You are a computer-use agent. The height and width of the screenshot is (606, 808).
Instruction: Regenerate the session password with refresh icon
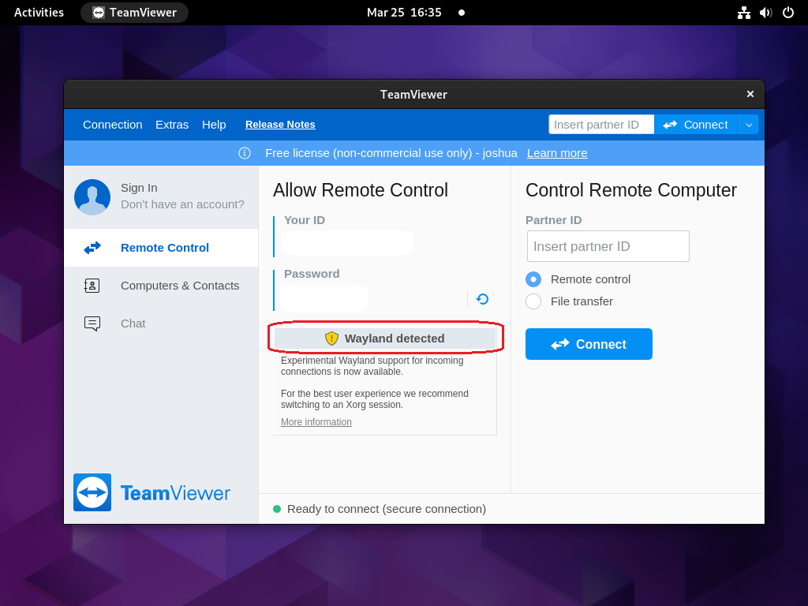click(x=482, y=299)
